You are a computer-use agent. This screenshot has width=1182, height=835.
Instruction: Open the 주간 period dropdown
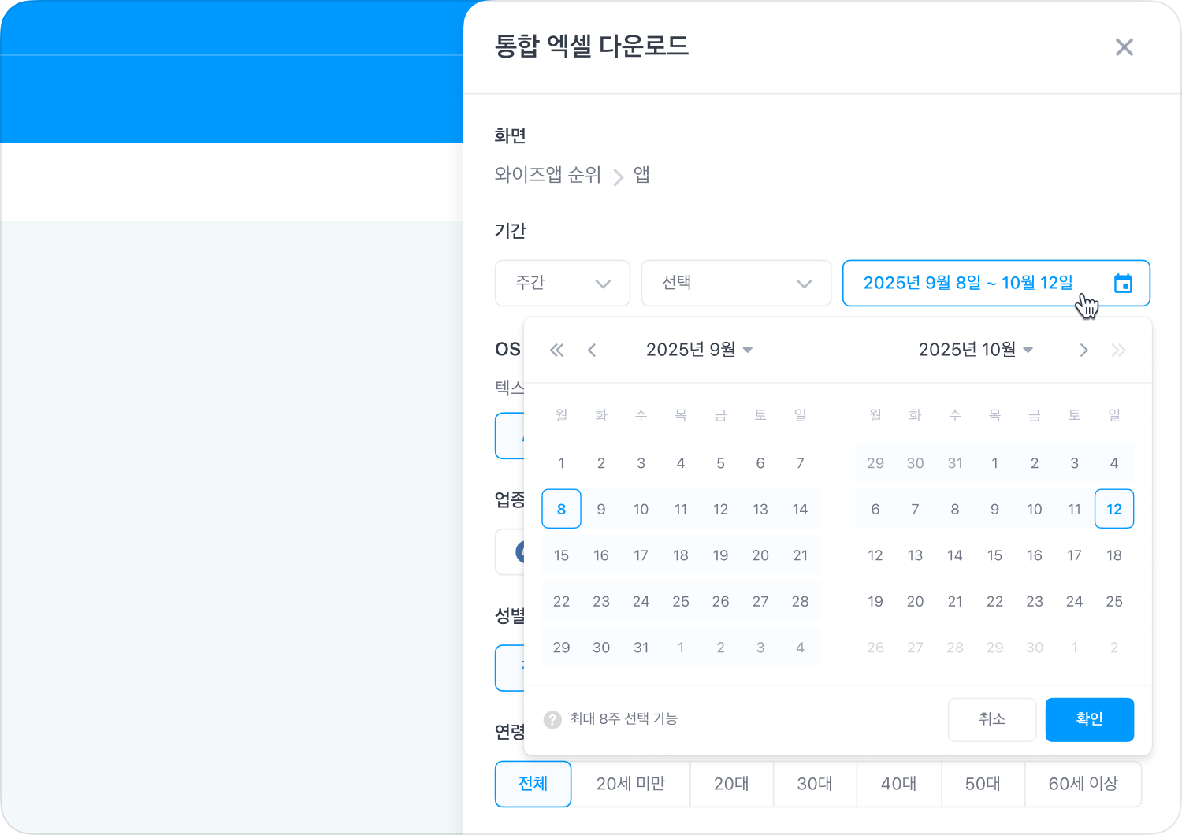pyautogui.click(x=563, y=283)
